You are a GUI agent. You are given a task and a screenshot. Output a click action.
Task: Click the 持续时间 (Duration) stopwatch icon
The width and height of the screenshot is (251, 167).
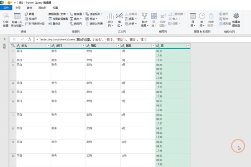click(x=211, y=16)
